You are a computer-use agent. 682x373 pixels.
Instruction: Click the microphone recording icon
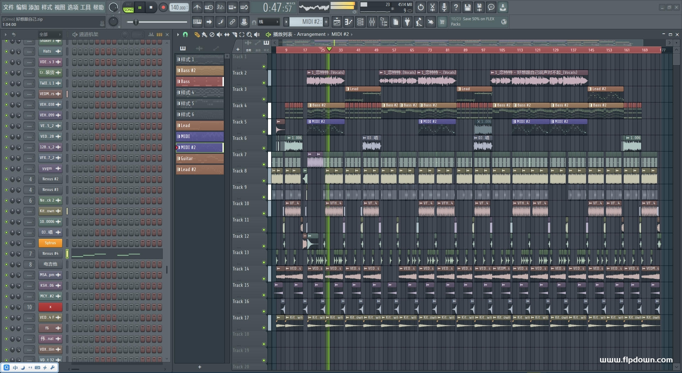444,7
